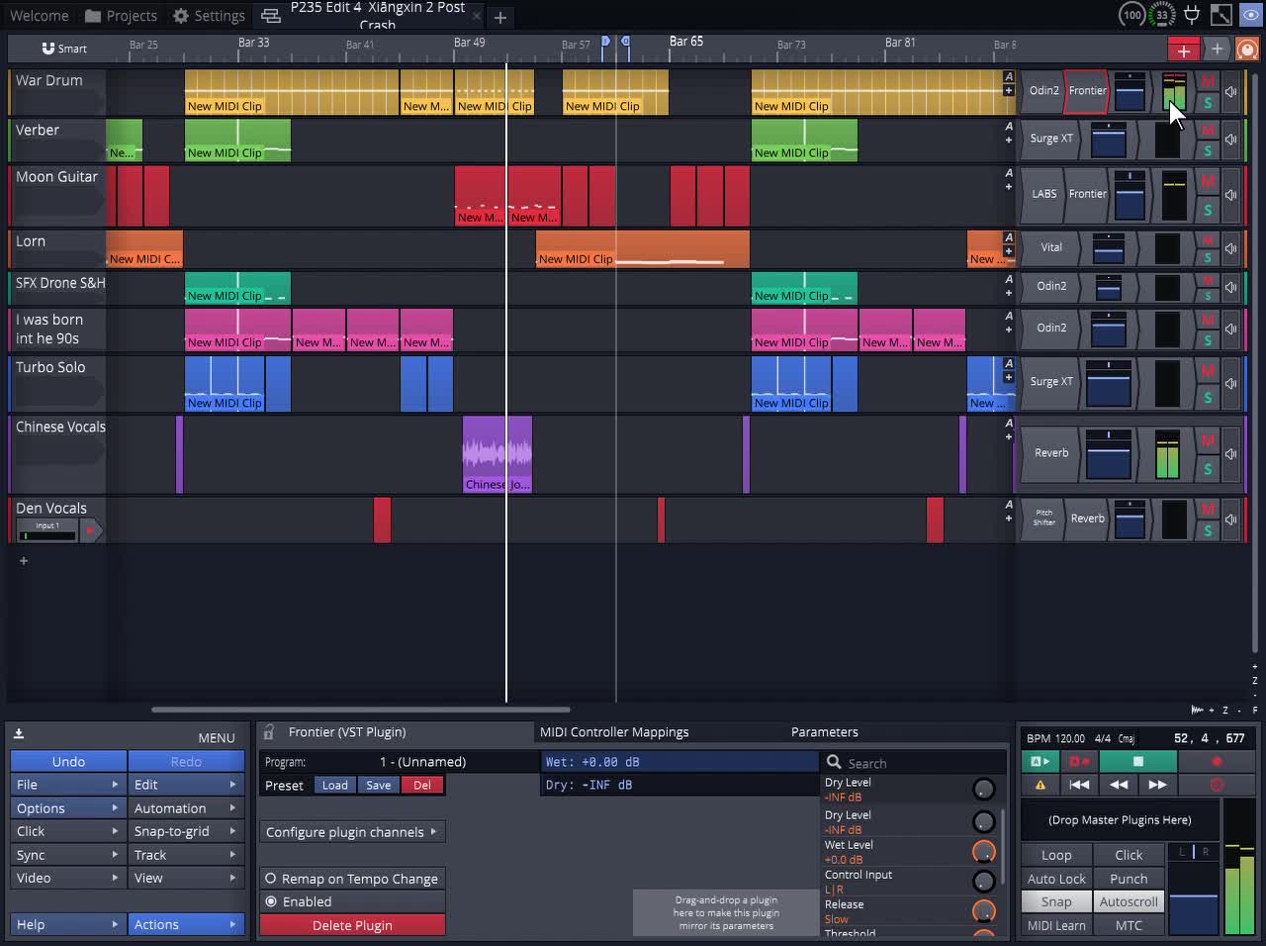1266x946 pixels.
Task: Click the War Drum track speaker icon
Action: tap(1231, 92)
